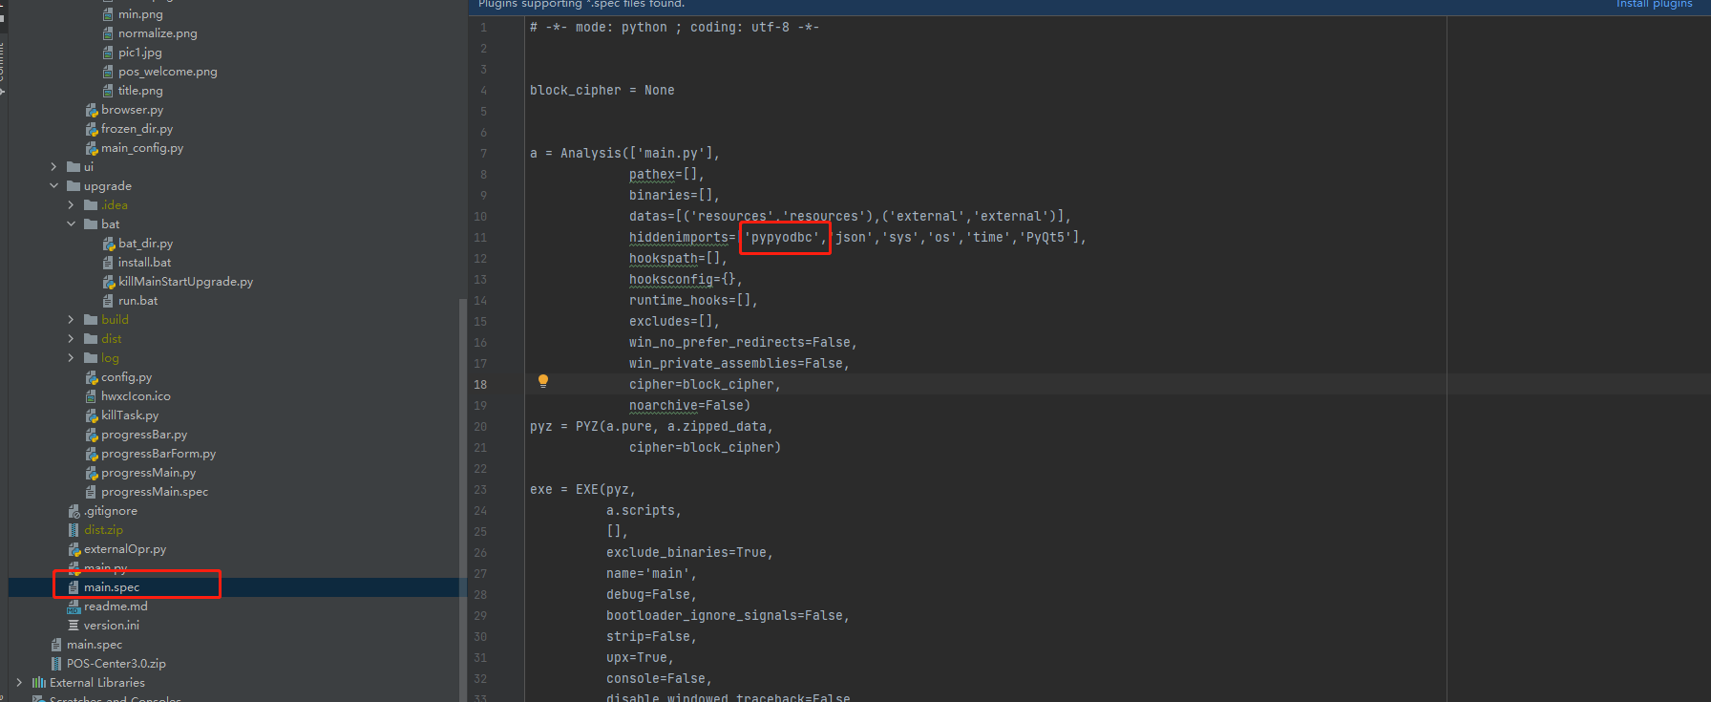Viewport: 1711px width, 702px height.
Task: Click the browser.py Python file icon
Action: pyautogui.click(x=92, y=110)
